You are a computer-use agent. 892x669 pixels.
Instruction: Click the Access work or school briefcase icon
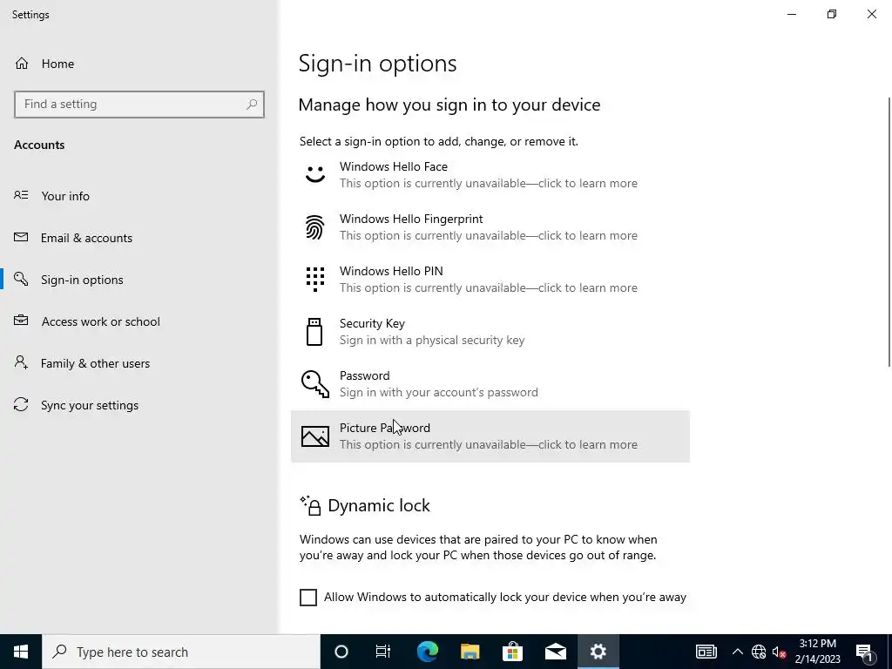pos(21,321)
